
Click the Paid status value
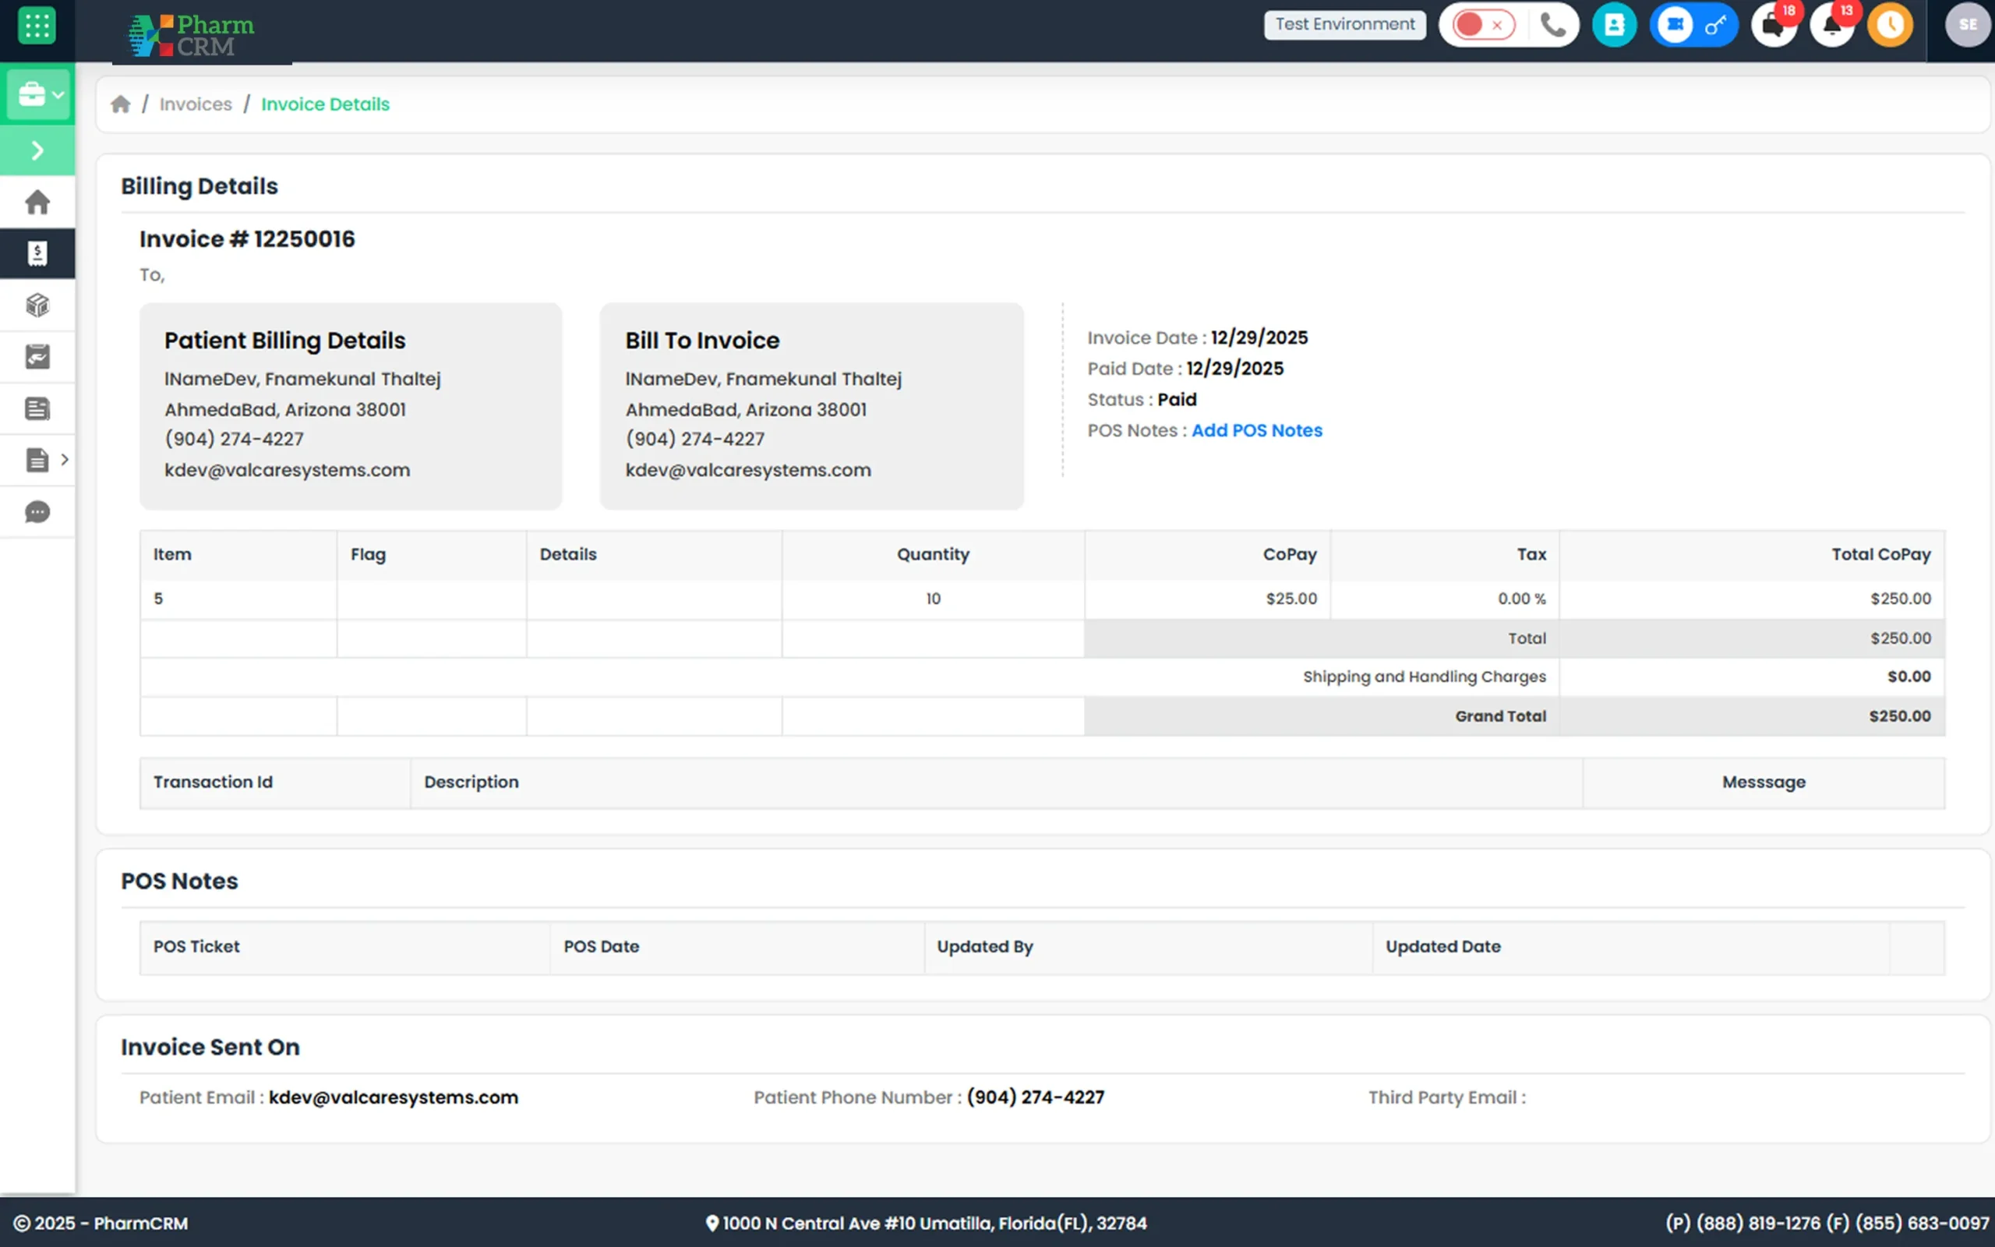click(x=1177, y=400)
